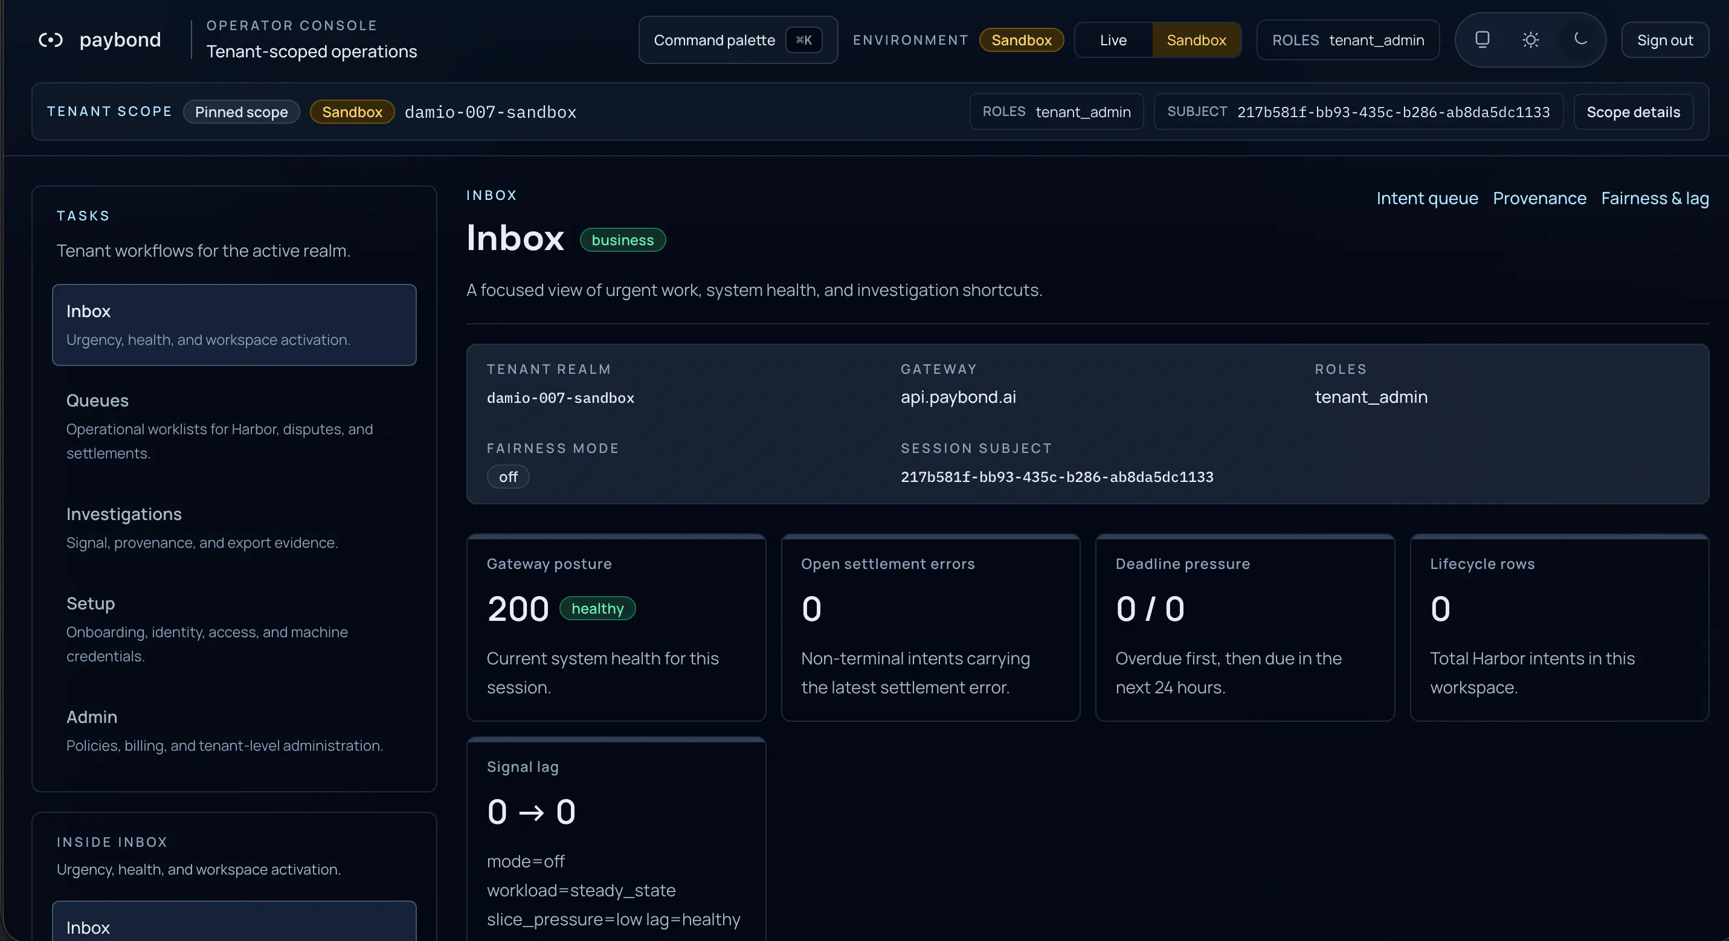
Task: Click damio-007-sandbox tenant name in scope bar
Action: click(x=490, y=112)
